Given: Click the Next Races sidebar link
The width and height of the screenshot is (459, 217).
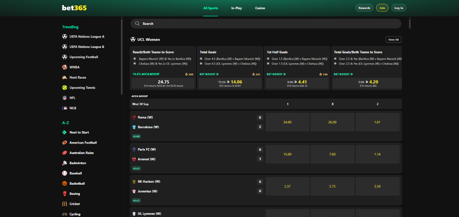Looking at the screenshot, I should point(78,77).
